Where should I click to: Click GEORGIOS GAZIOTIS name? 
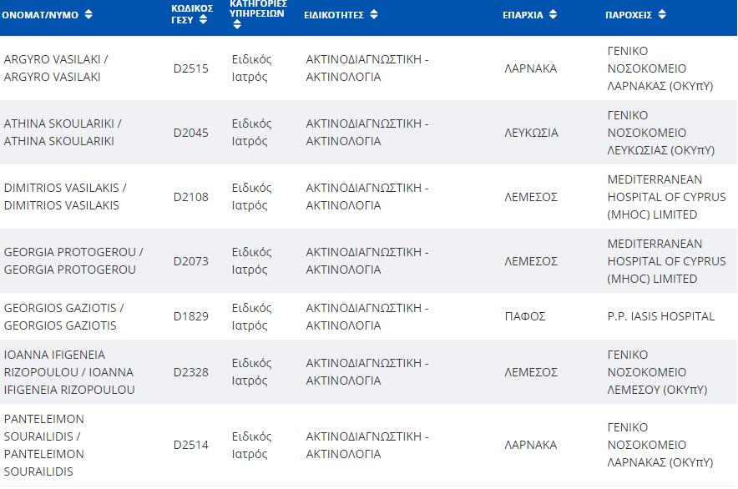point(64,316)
